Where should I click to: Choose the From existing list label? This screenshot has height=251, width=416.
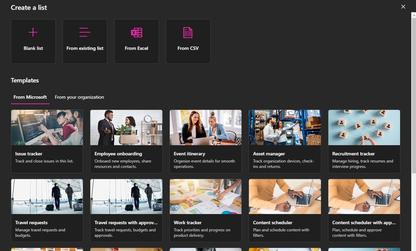[x=85, y=48]
